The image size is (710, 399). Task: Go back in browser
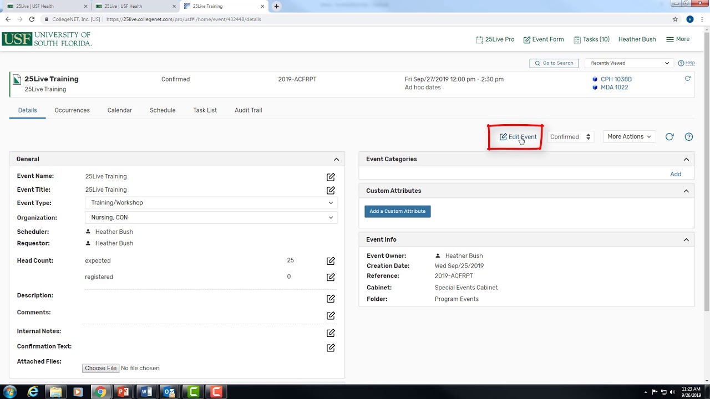[8, 19]
